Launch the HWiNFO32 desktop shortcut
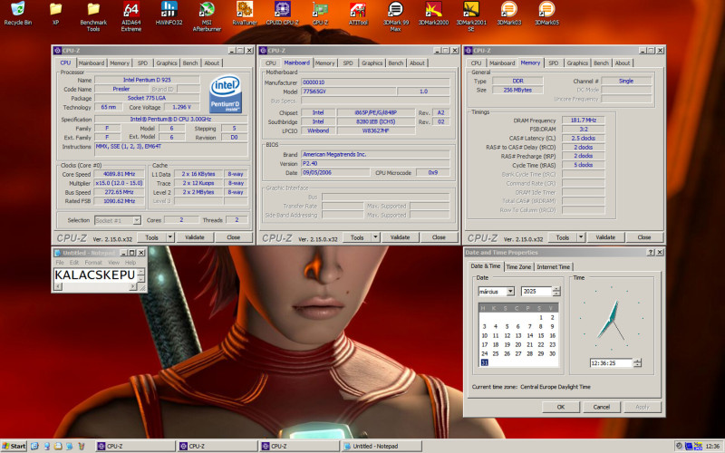Screen dimensions: 725x453 169,14
